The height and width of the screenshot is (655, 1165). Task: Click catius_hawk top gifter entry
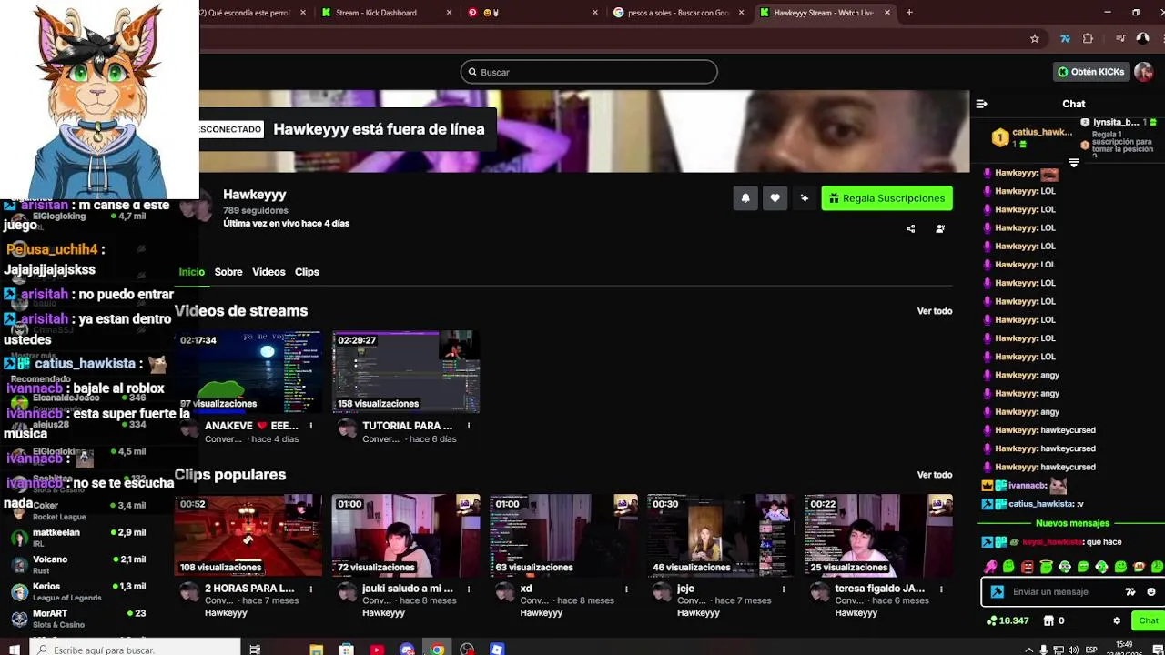[x=1033, y=137]
